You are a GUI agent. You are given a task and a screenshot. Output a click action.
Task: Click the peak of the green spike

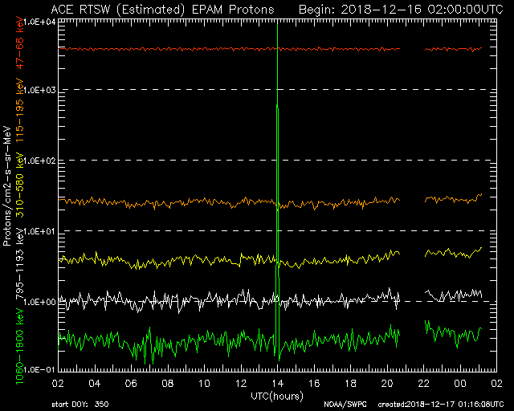click(x=277, y=106)
